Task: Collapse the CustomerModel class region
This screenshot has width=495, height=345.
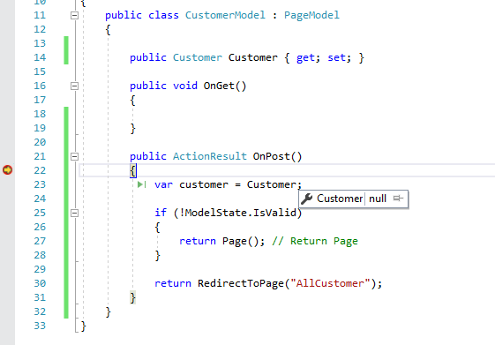Action: (x=74, y=15)
